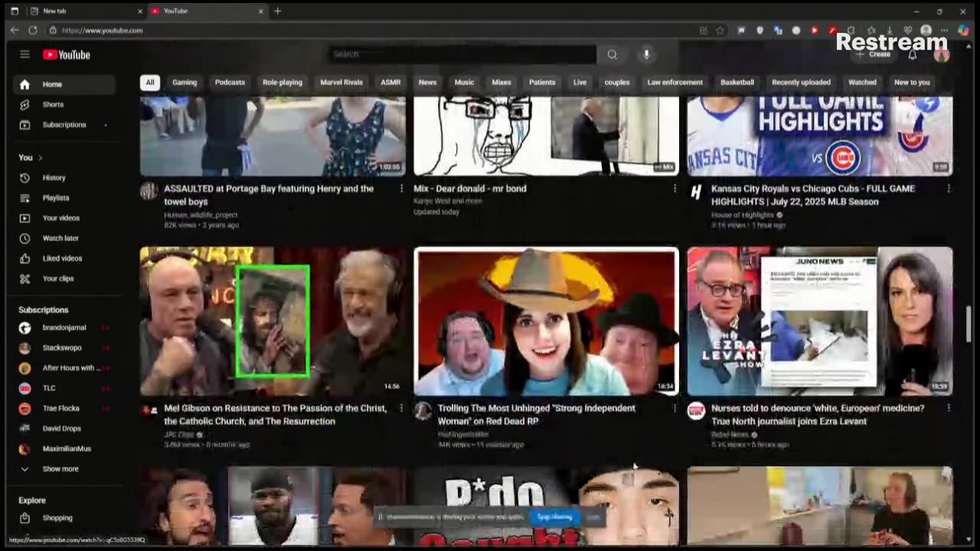Open options menu for ASSAULTED Portage Bay video
The width and height of the screenshot is (980, 551).
(401, 188)
